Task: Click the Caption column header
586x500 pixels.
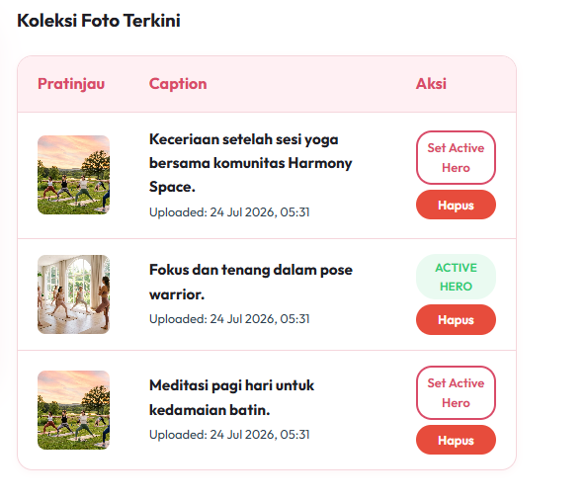Action: point(178,84)
